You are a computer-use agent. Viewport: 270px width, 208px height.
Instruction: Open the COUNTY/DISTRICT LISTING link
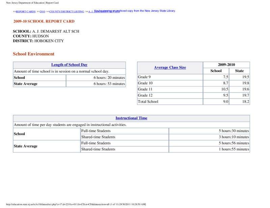(x=66, y=11)
